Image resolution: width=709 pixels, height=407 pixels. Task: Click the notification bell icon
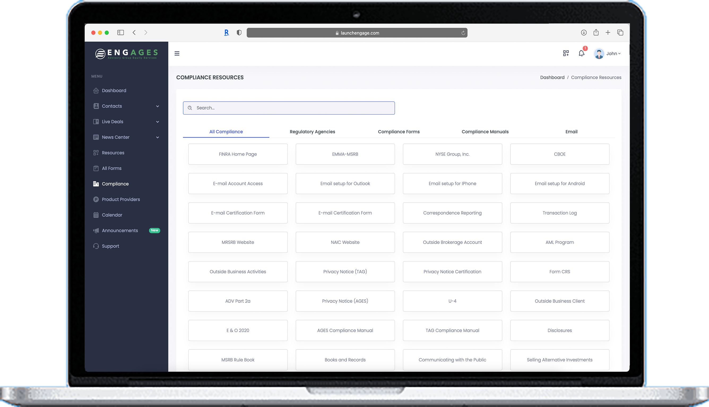[581, 53]
